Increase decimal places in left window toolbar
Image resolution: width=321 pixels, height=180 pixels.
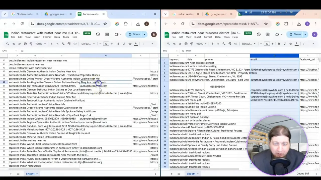coord(69,44)
